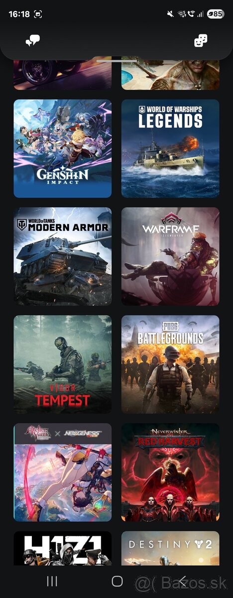Tap the smiley faces icon at top right
233x598 pixels.
[200, 41]
